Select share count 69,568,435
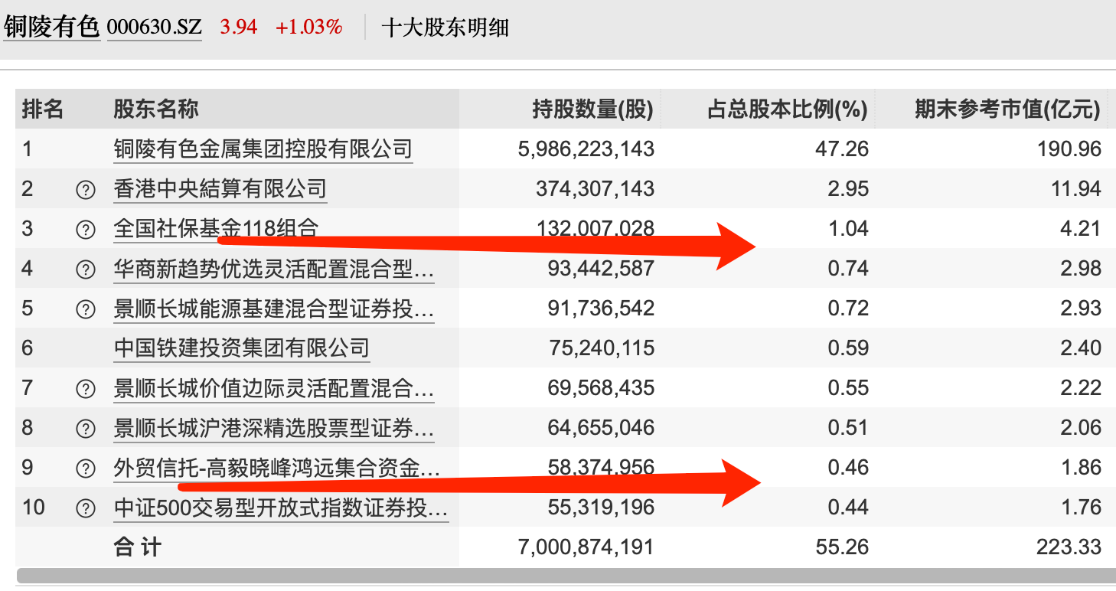Screen dimensions: 1116x591 pos(602,387)
